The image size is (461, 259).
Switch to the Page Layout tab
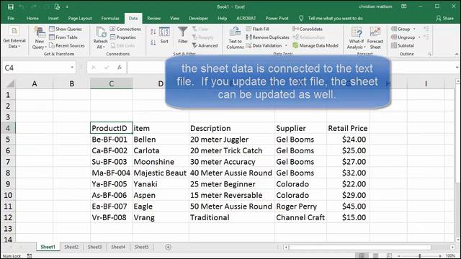(80, 18)
